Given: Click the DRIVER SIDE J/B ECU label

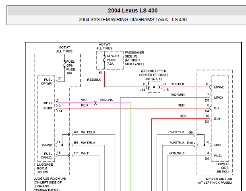Looking at the screenshot, I should [223, 168].
